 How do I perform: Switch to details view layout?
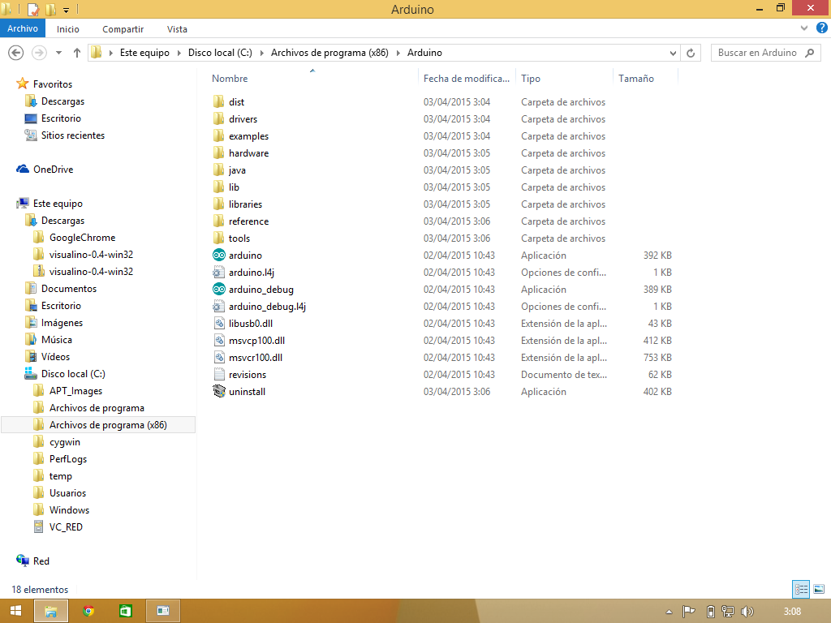point(801,589)
